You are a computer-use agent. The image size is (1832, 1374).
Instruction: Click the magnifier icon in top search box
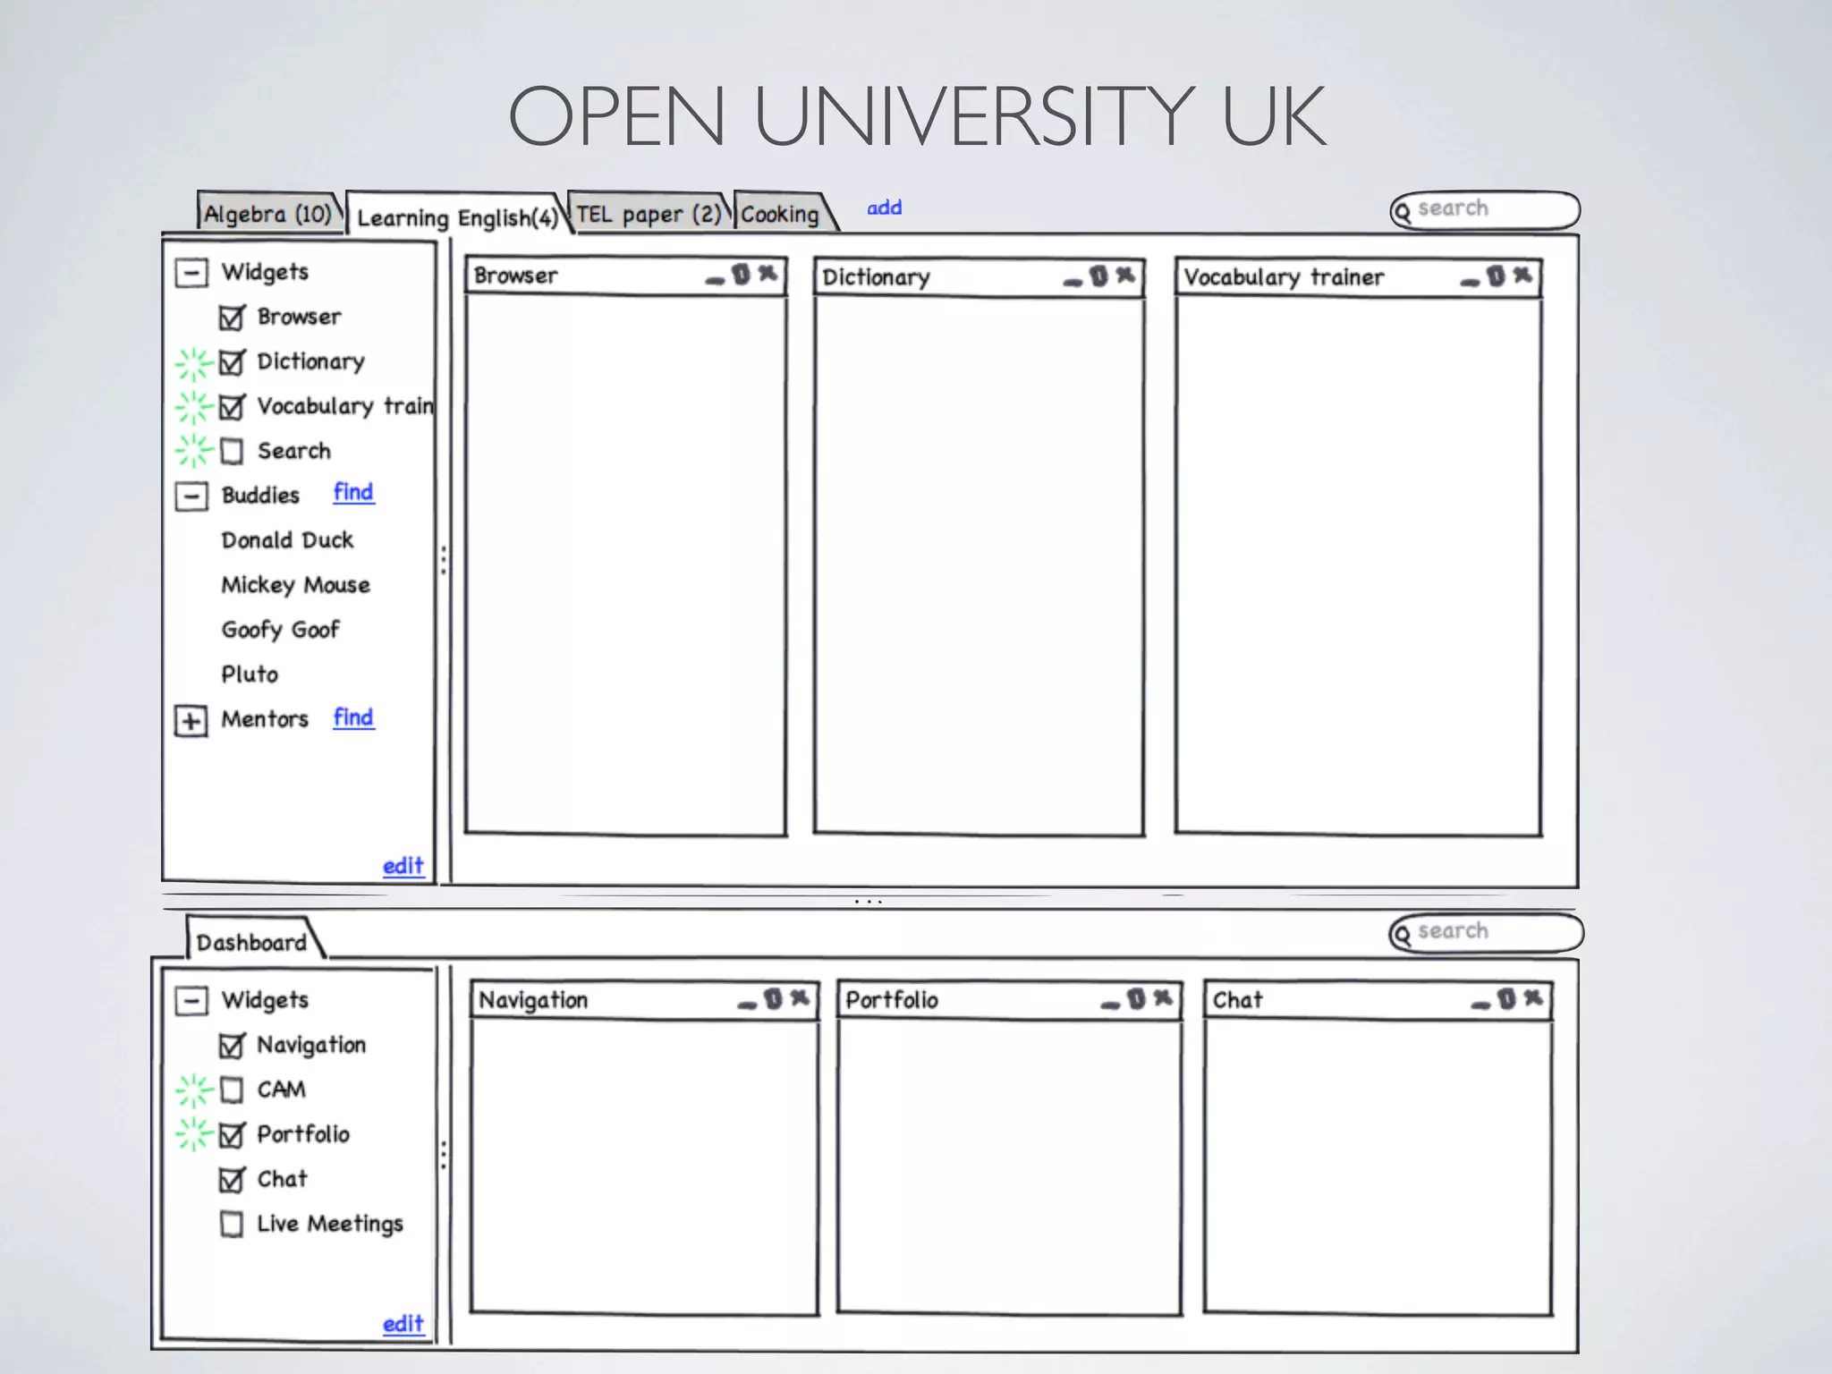click(x=1402, y=211)
